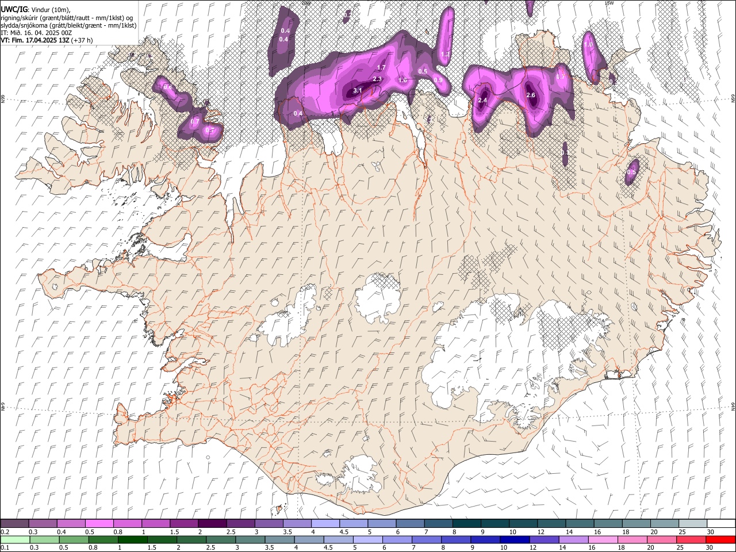
Task: Click the '15W' longitude label at top
Action: pos(609,3)
